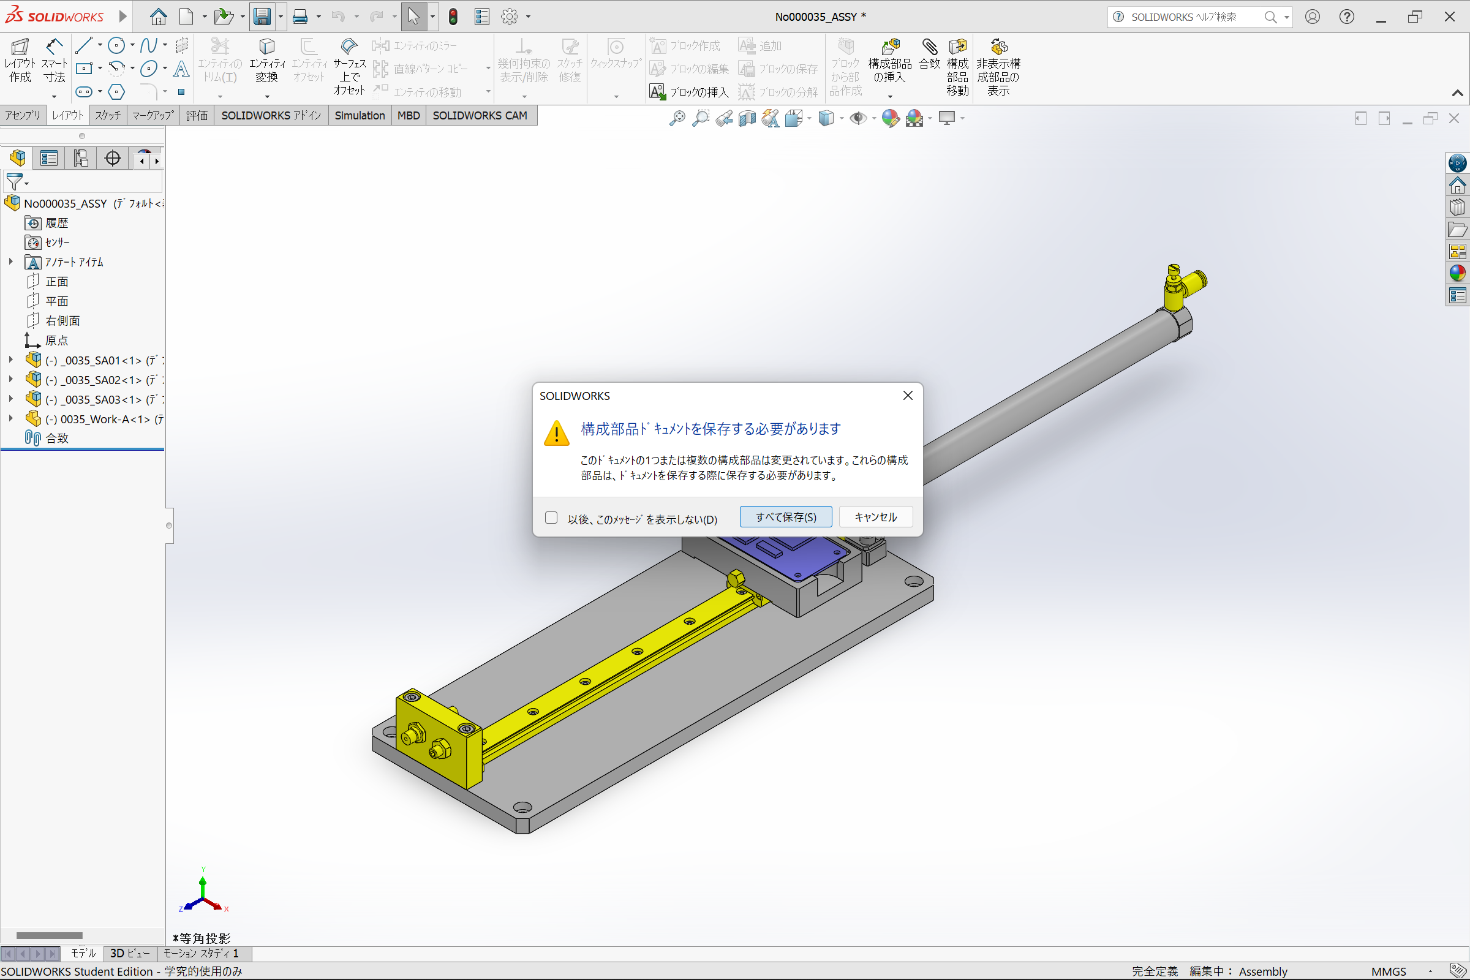Click the Open file icon

point(224,17)
